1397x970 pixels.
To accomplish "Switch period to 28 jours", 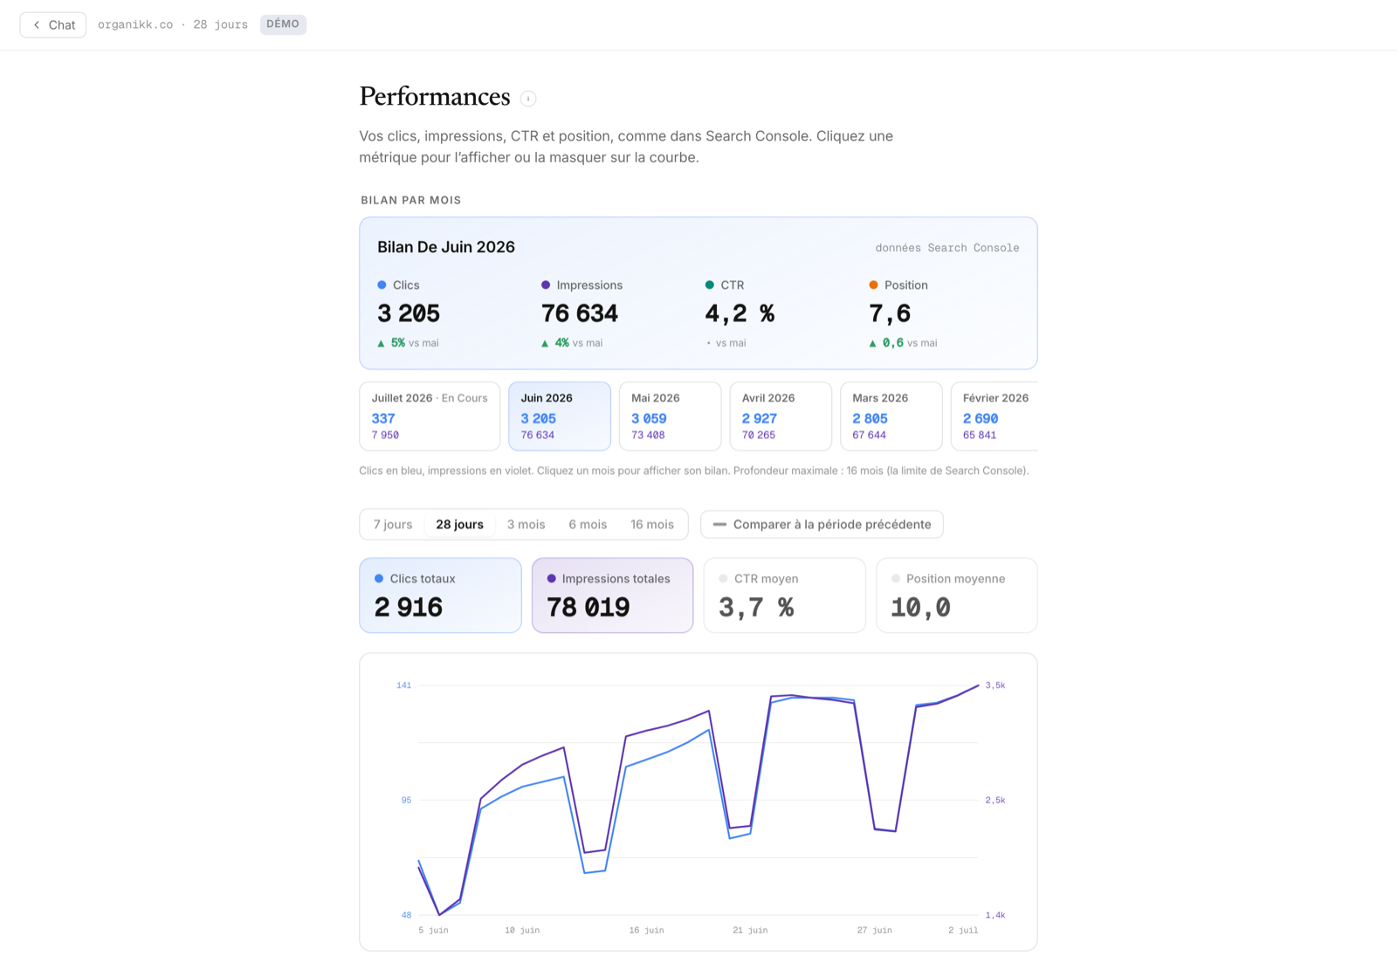I will pos(460,525).
